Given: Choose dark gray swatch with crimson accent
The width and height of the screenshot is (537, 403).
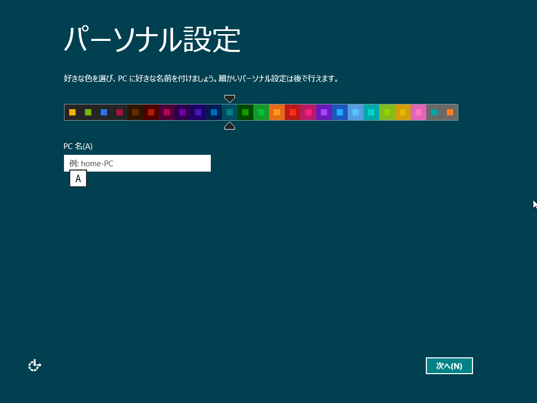Looking at the screenshot, I should 120,112.
